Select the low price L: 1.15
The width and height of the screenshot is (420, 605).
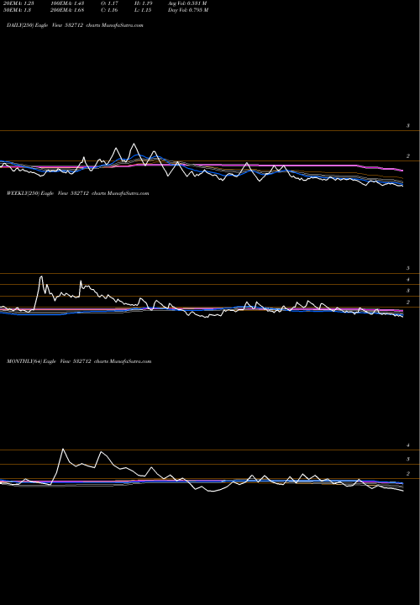(143, 10)
